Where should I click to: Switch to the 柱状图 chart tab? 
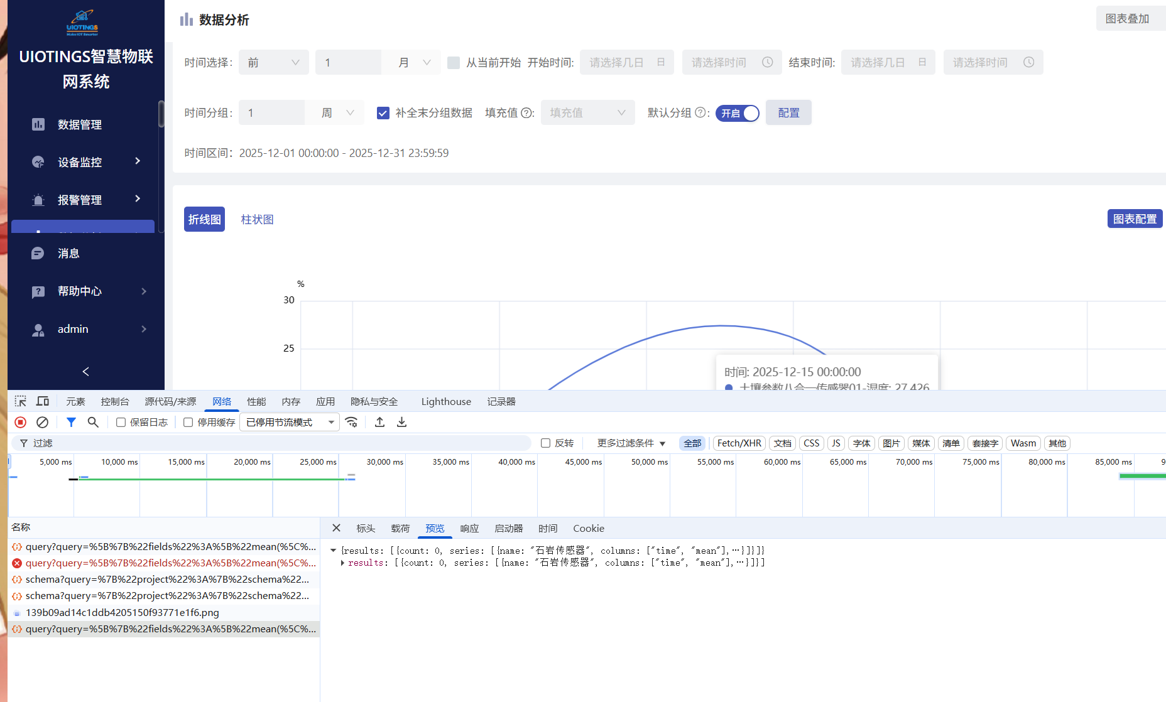point(257,220)
